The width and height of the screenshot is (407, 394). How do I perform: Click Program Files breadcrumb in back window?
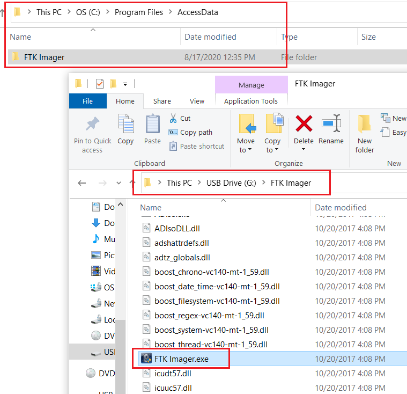pyautogui.click(x=138, y=12)
